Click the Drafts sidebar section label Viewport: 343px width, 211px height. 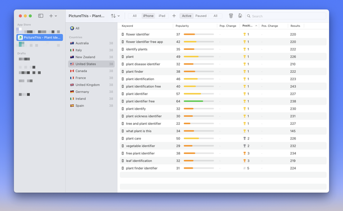[21, 53]
